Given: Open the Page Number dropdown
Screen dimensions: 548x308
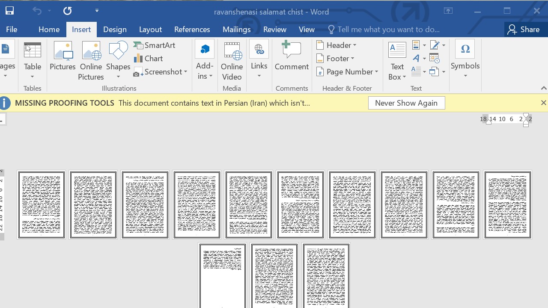Looking at the screenshot, I should [347, 72].
